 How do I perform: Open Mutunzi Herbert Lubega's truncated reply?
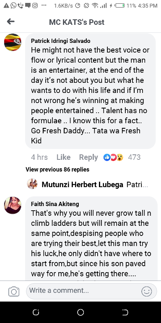click(x=95, y=185)
